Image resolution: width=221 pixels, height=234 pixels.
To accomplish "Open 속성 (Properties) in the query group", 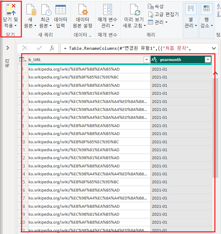I will click(x=156, y=6).
